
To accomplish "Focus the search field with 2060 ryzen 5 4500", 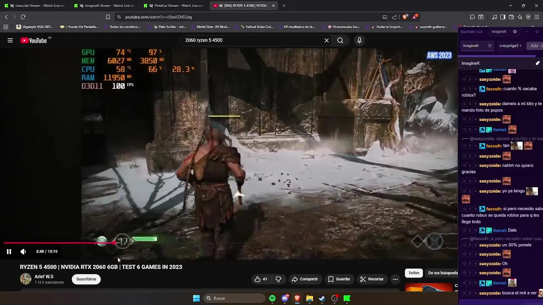I will [252, 40].
